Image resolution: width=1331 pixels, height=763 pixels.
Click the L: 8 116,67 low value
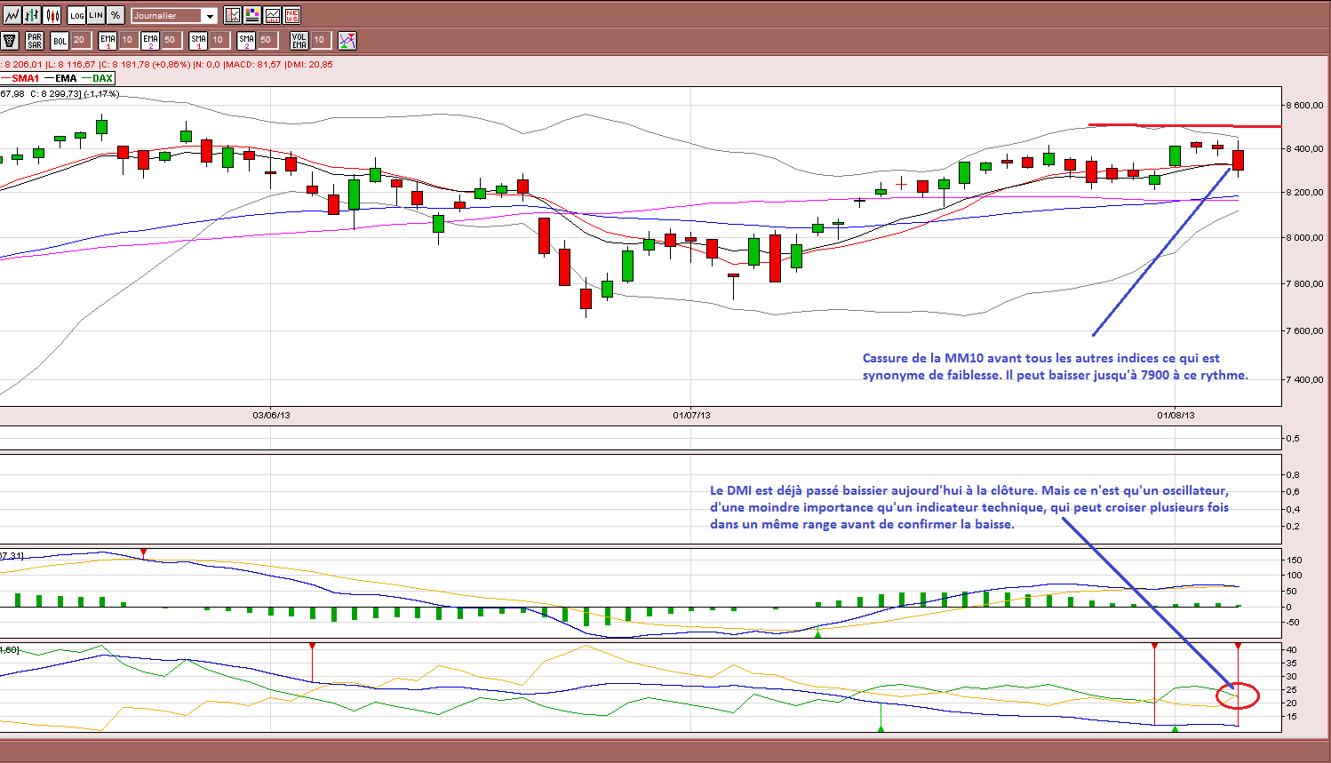point(70,64)
